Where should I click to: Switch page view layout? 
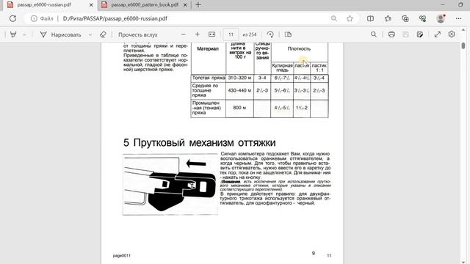coord(288,34)
